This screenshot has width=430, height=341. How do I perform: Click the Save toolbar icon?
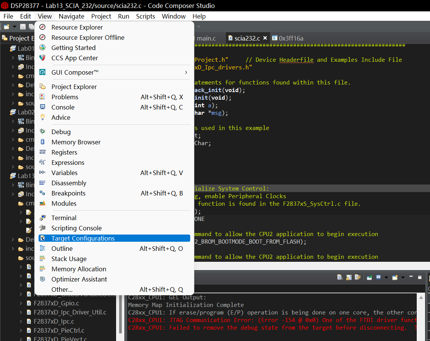[23, 27]
